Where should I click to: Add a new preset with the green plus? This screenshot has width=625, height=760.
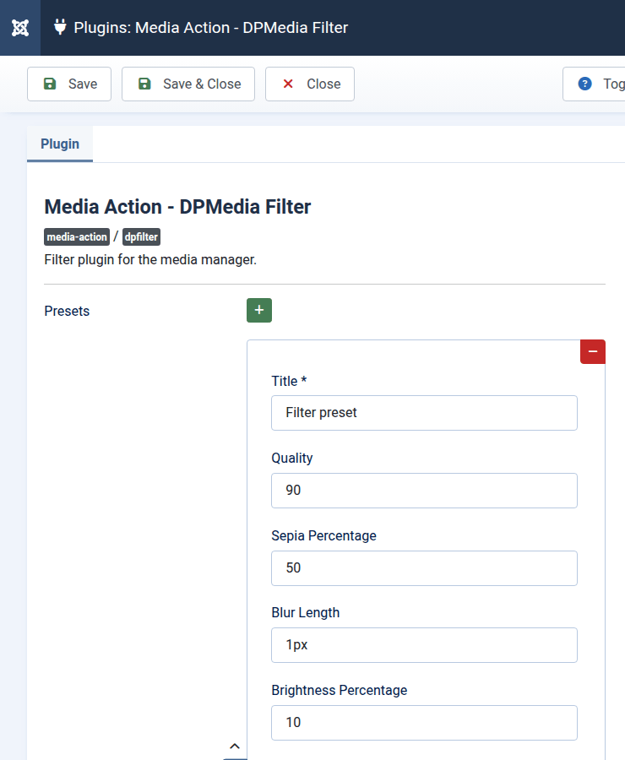259,311
